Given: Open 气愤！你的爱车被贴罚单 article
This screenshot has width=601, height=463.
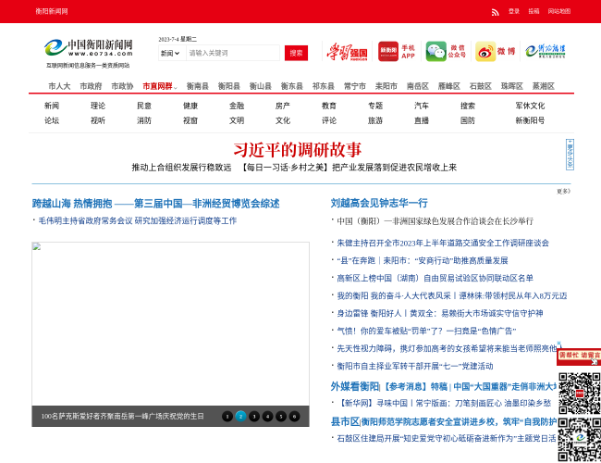Looking at the screenshot, I should point(426,331).
